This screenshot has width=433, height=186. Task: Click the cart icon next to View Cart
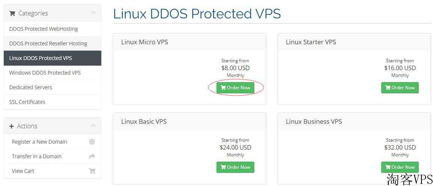coord(92,171)
